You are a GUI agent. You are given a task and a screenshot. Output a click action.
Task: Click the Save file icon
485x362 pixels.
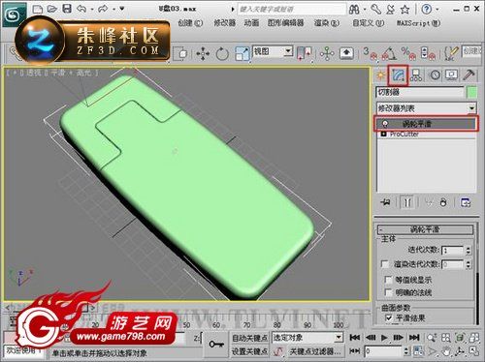point(67,9)
